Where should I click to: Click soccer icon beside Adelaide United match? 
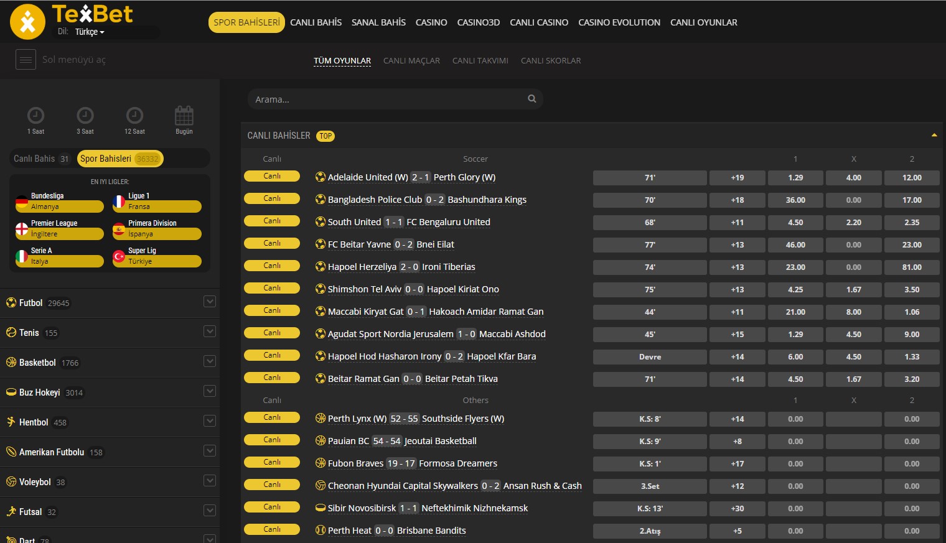pos(321,177)
